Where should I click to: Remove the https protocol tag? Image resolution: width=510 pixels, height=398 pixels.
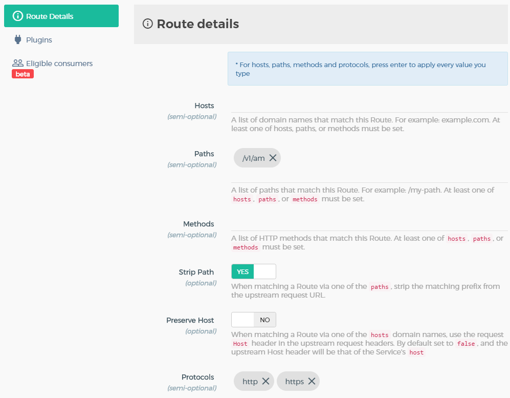point(312,381)
